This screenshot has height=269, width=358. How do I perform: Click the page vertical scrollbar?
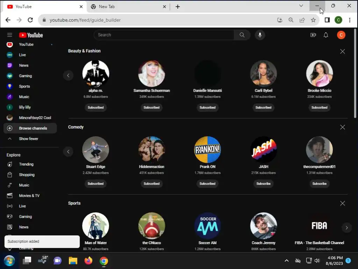pyautogui.click(x=355, y=73)
